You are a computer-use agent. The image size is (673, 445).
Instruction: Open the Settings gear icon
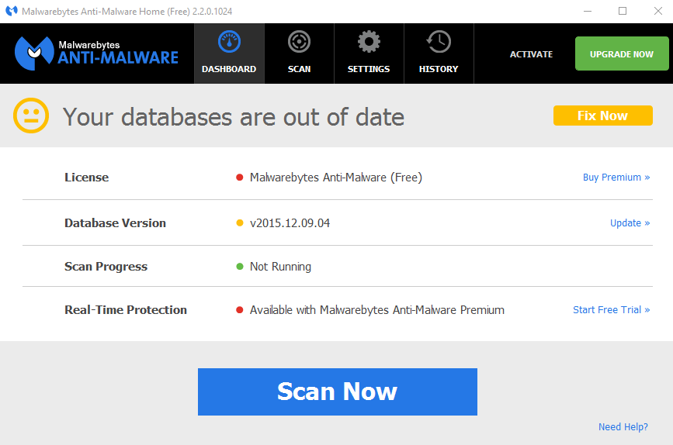pos(369,42)
